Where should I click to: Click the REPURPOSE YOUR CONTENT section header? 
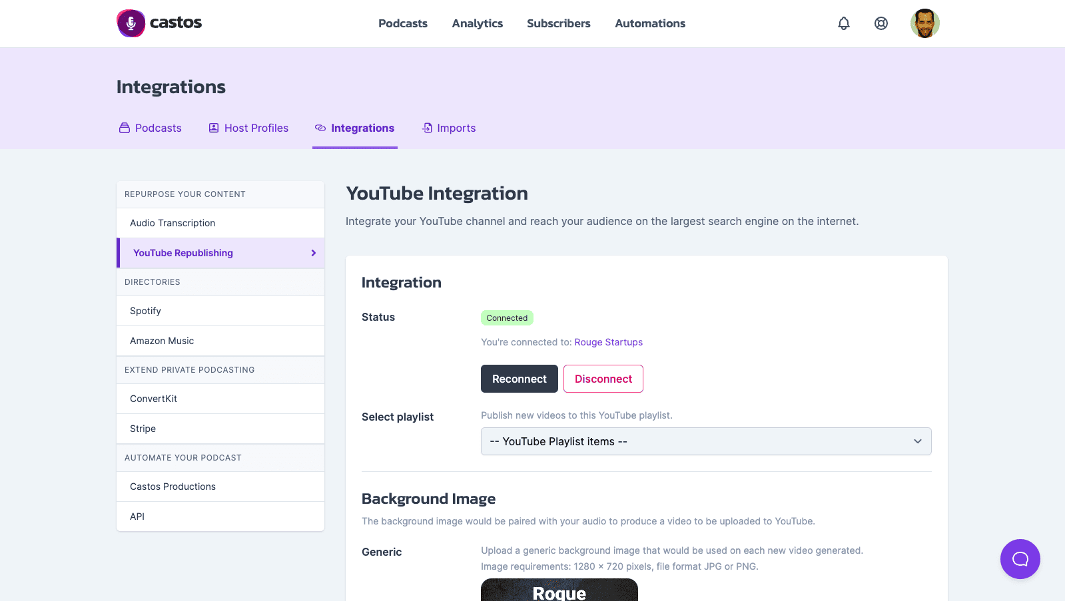click(185, 194)
